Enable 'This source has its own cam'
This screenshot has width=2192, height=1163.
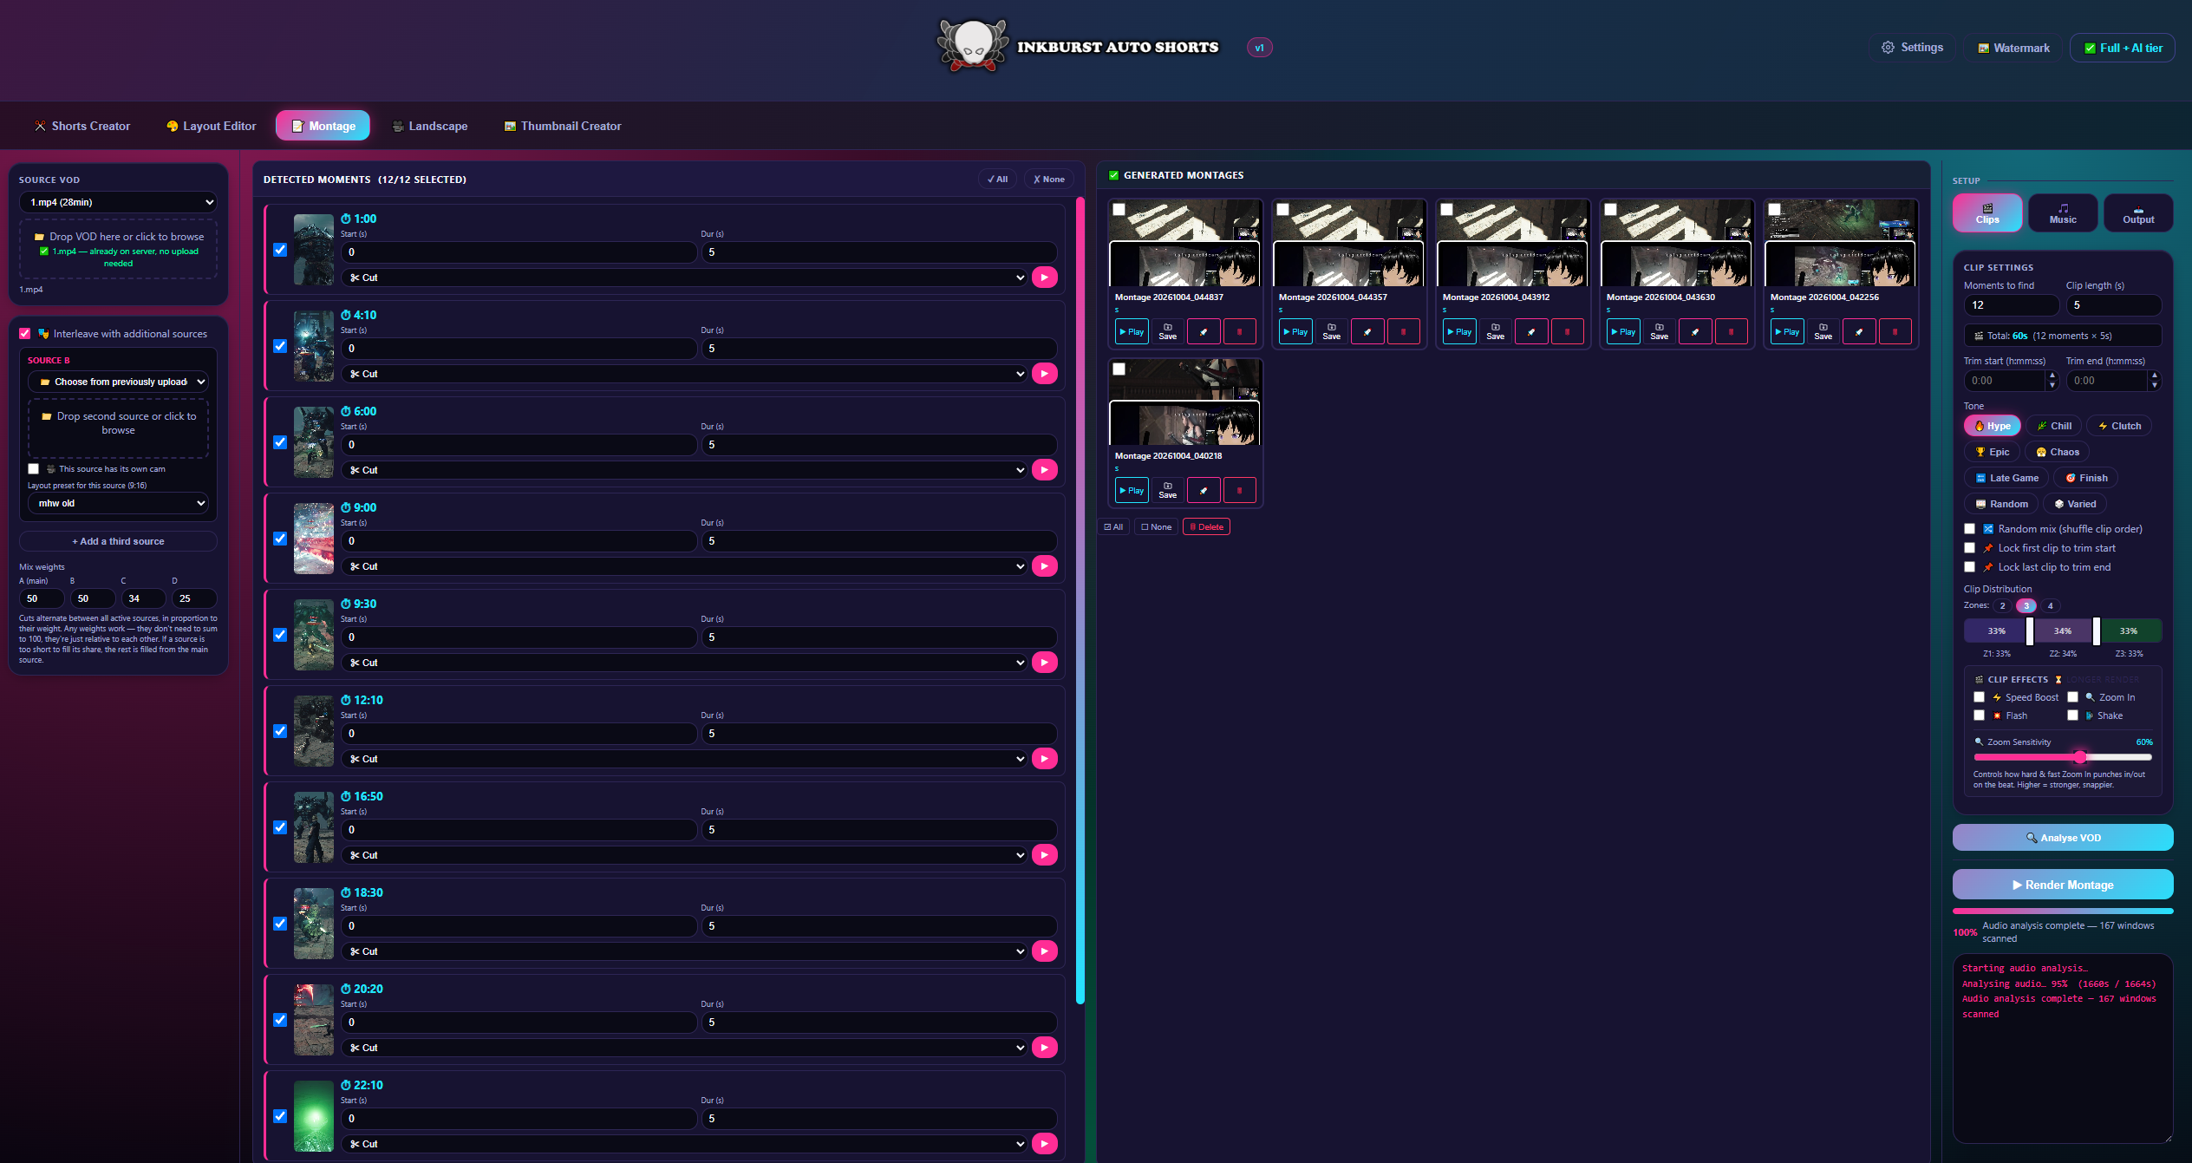(34, 469)
